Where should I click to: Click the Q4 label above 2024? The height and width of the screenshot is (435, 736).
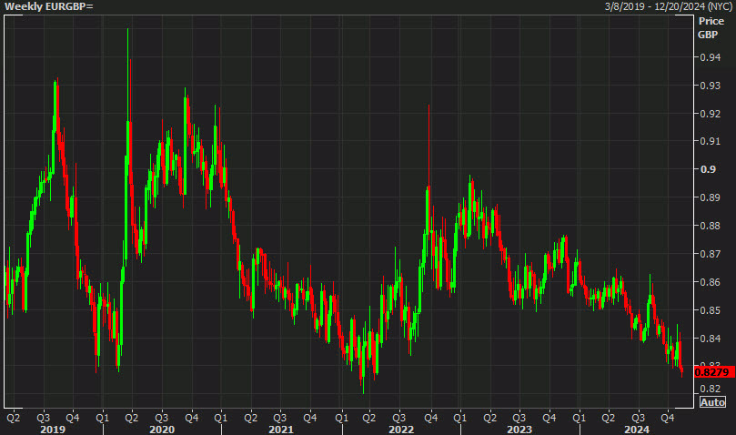coord(668,418)
